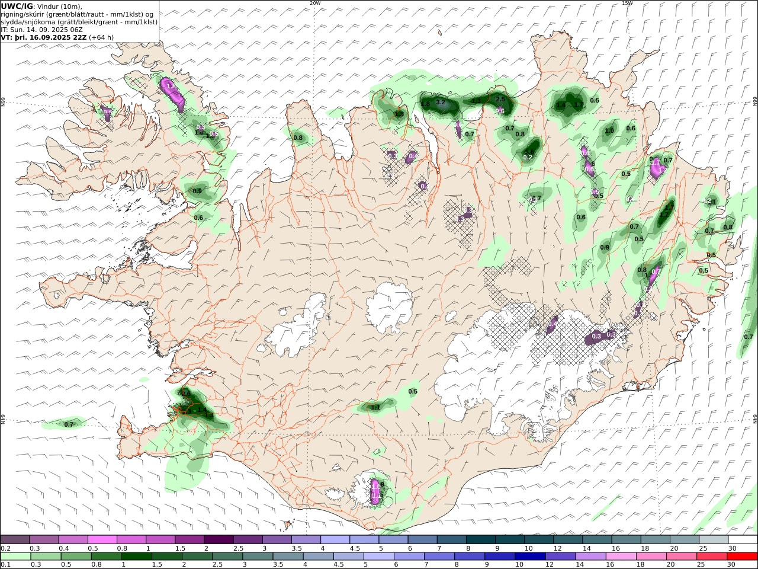This screenshot has height=569, width=758.
Task: Pick the darkest green swatch labelled 1 in lower legend
Action: 137,557
